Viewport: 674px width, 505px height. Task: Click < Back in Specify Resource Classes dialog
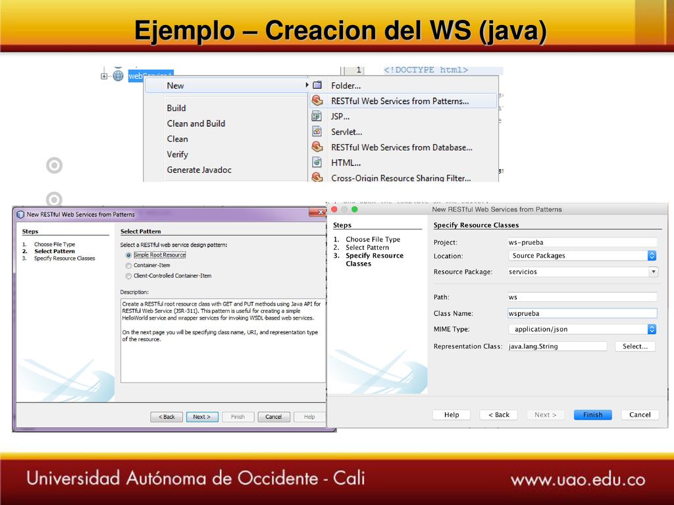click(x=499, y=414)
